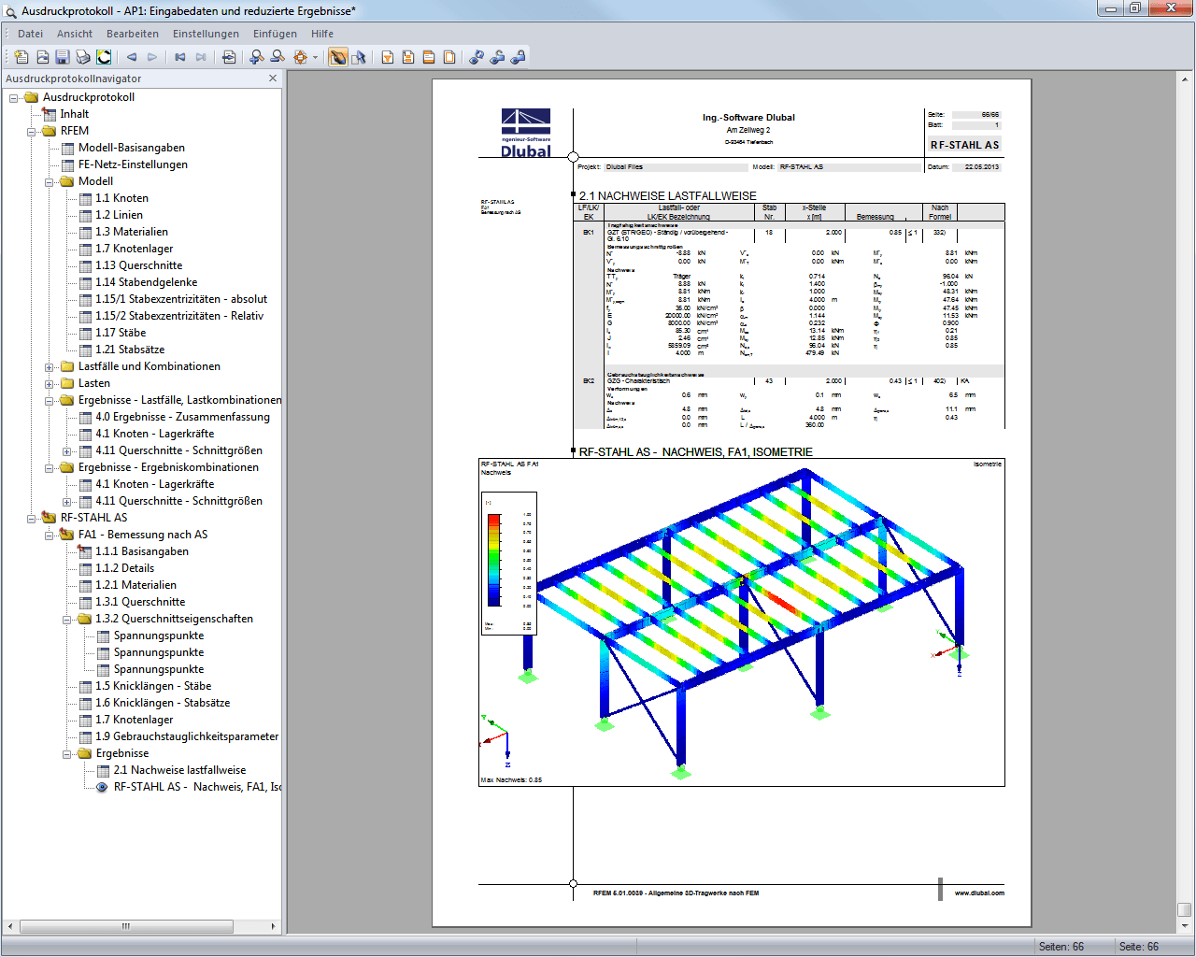Click the zoom in magnifier icon
Viewport: 1196px width, 957px height.
coord(257,57)
